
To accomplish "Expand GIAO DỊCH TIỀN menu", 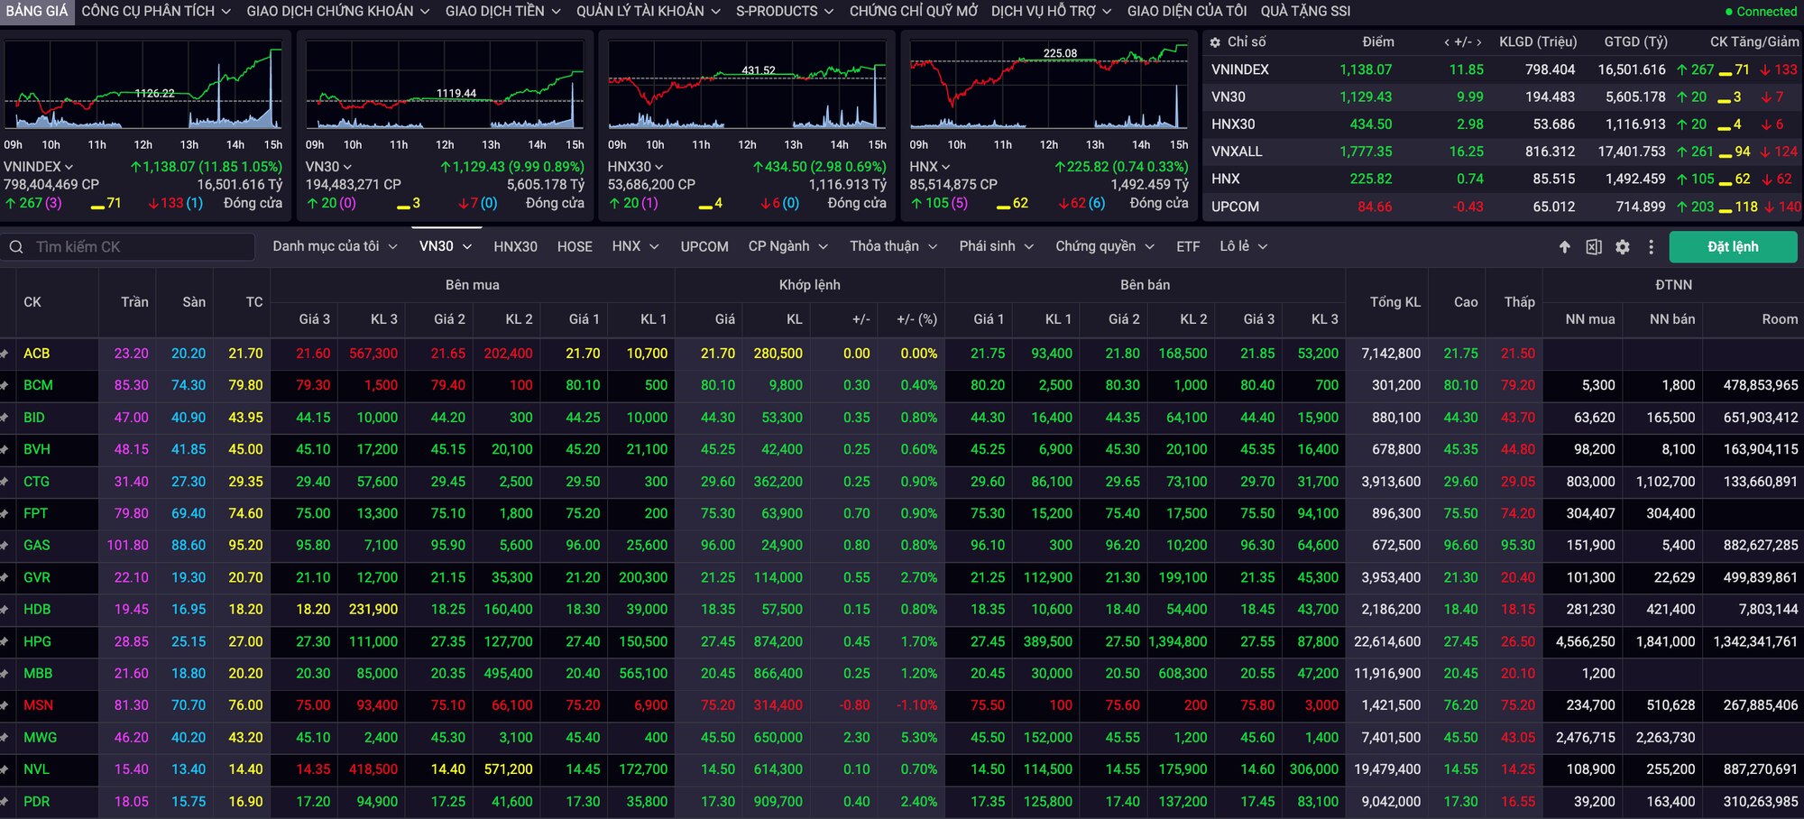I will point(502,11).
